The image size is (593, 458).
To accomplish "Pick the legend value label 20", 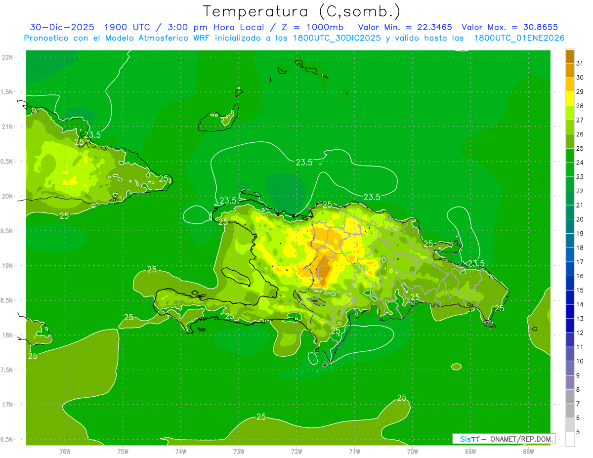I will pyautogui.click(x=580, y=219).
